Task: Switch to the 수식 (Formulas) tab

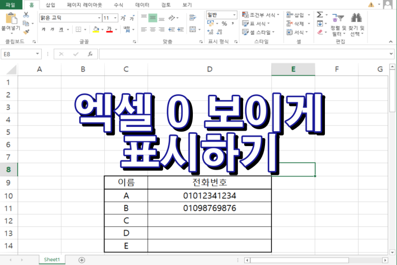Action: pos(118,5)
